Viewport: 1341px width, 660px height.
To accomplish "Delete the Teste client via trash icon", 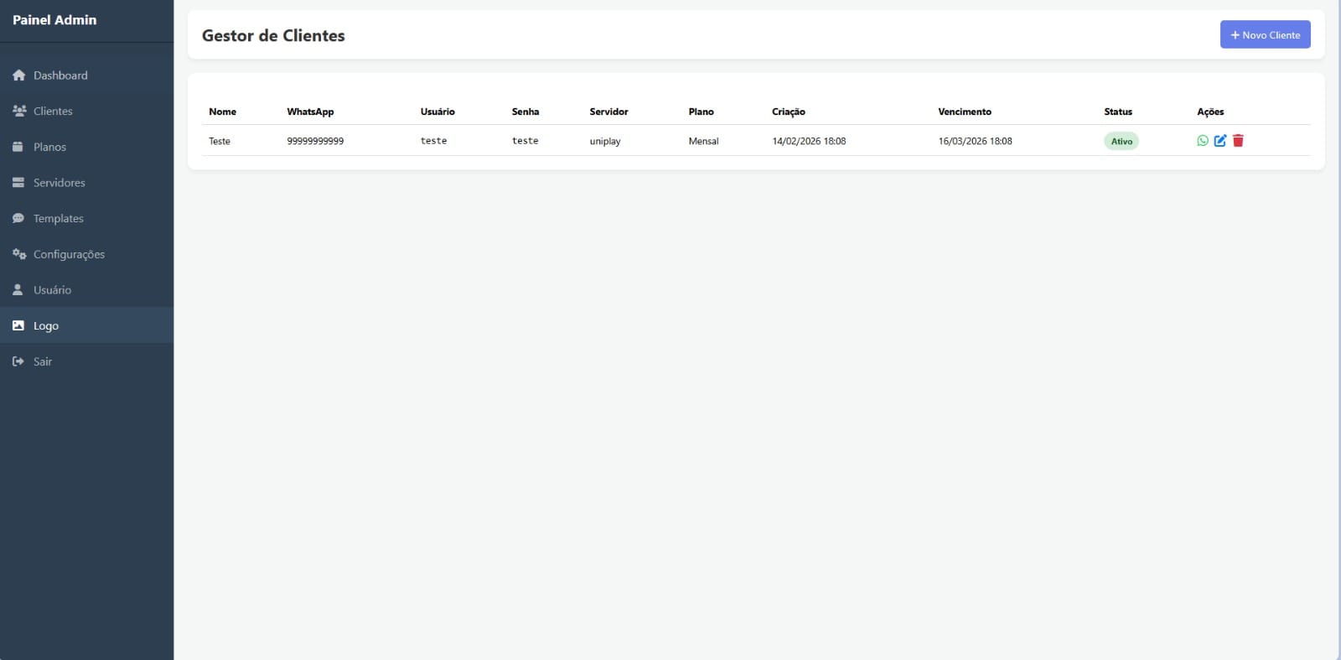I will 1238,141.
